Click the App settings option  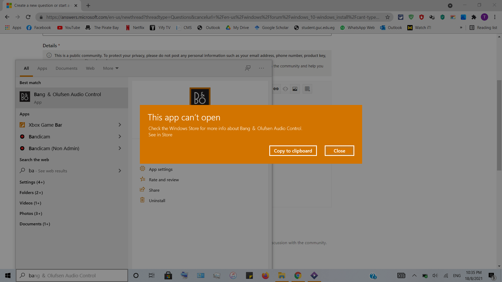[x=161, y=169]
